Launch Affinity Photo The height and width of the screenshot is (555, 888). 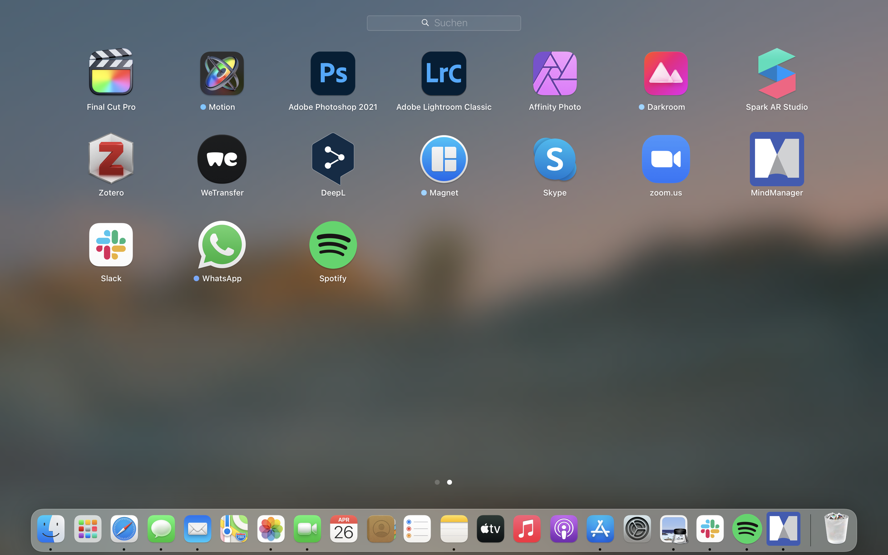pos(554,73)
